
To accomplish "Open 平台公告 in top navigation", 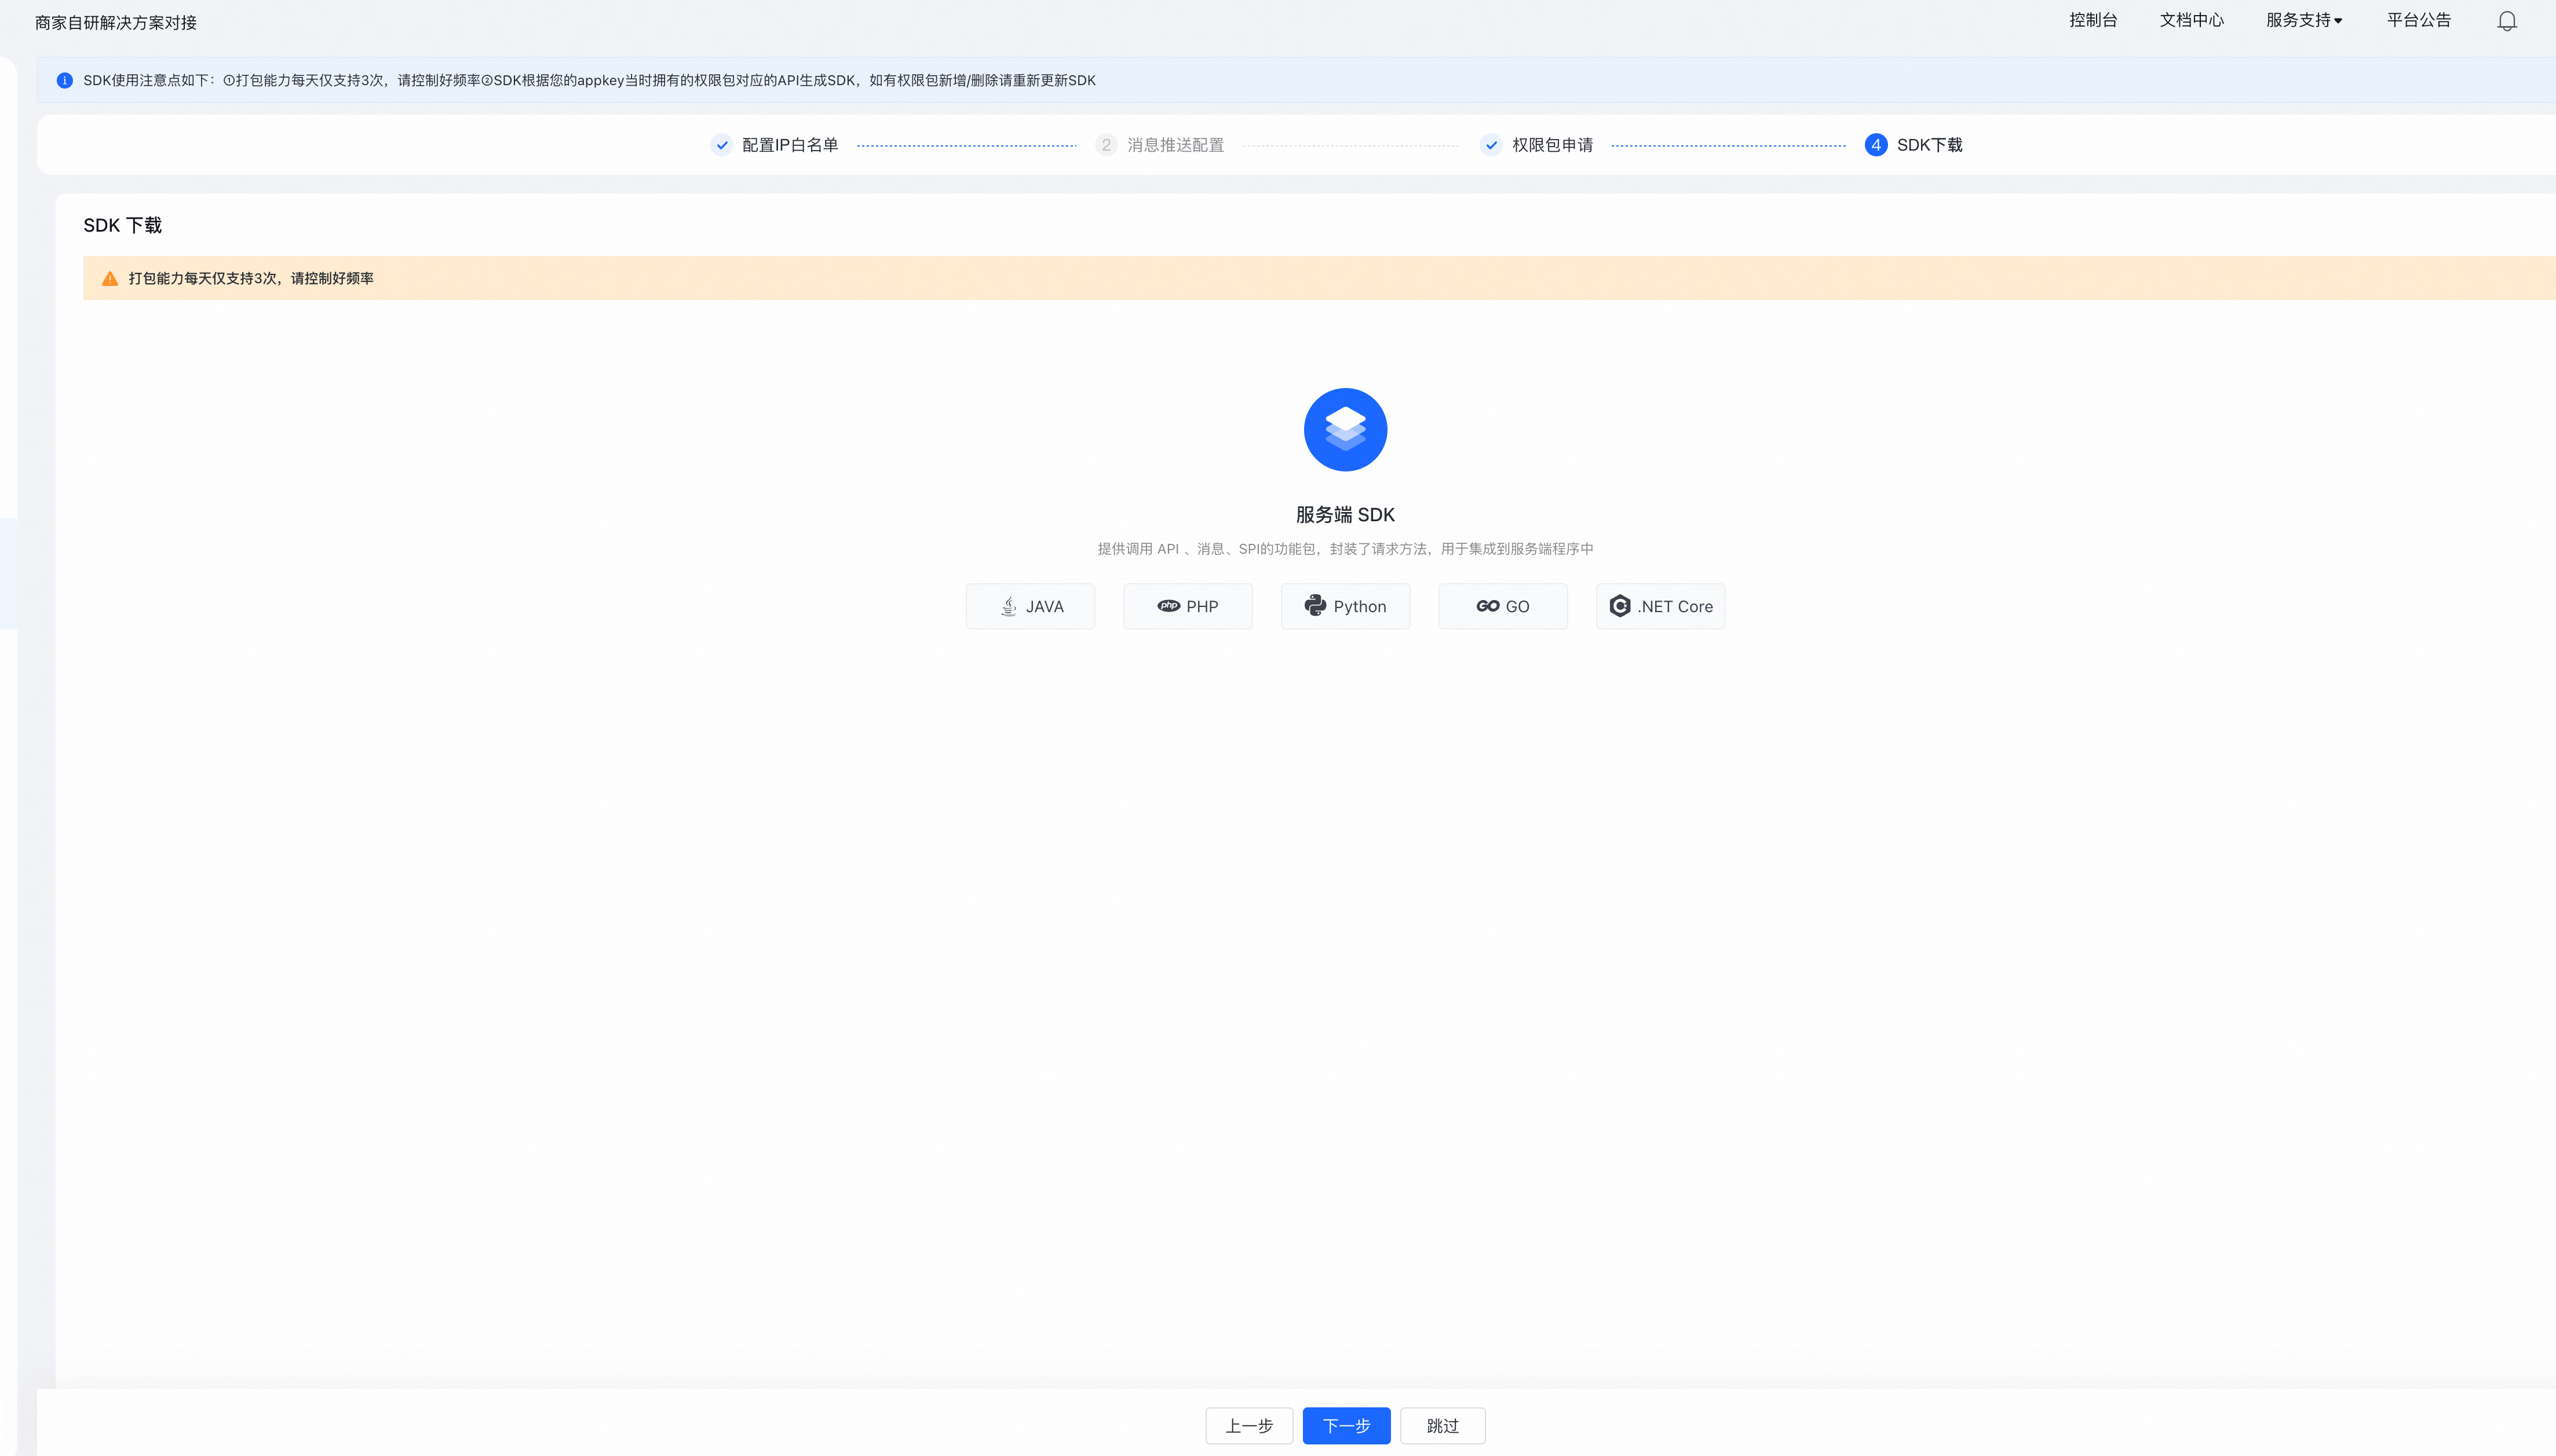I will coord(2418,20).
